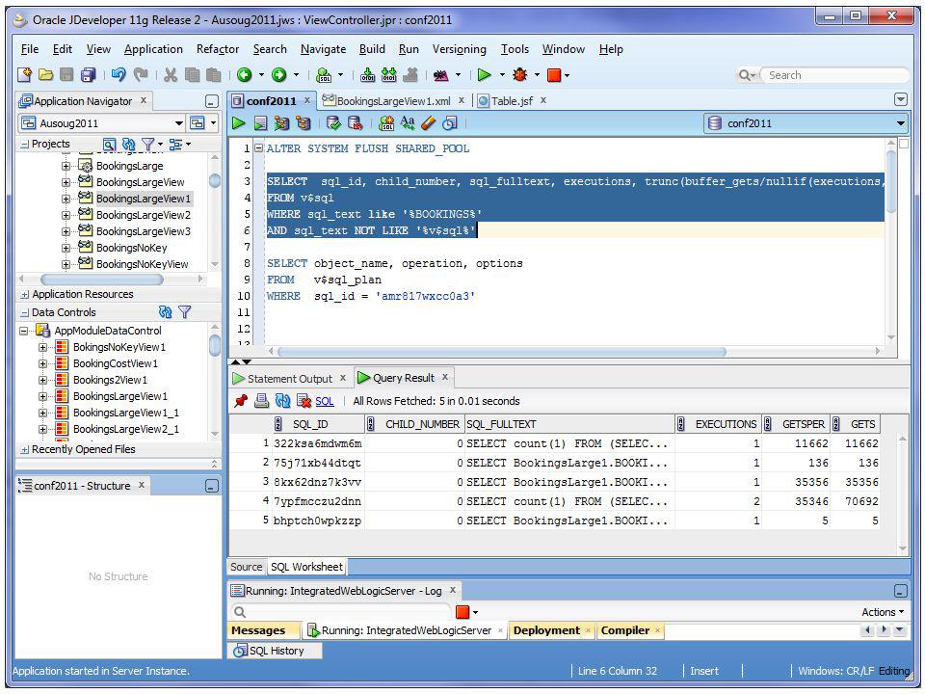Expand the BookingCostView1 data control node

pos(42,363)
